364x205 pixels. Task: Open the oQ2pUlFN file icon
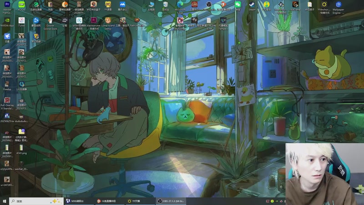(x=7, y=165)
